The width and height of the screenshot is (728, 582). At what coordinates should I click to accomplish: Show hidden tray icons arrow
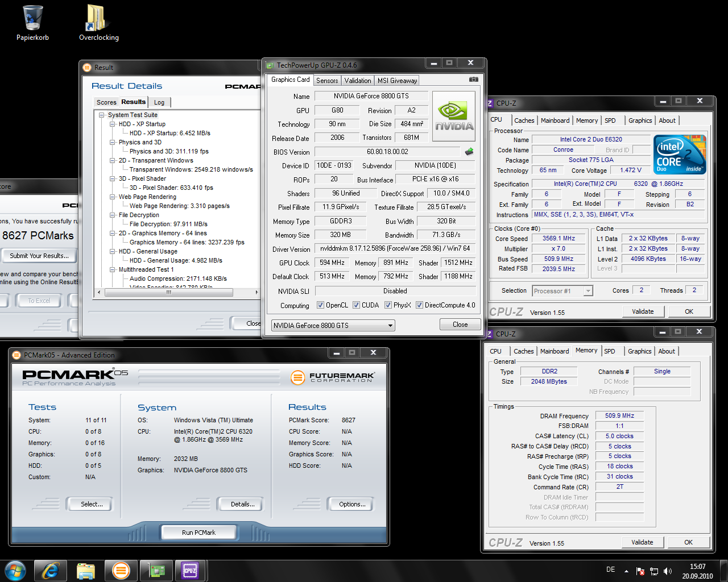pyautogui.click(x=626, y=571)
